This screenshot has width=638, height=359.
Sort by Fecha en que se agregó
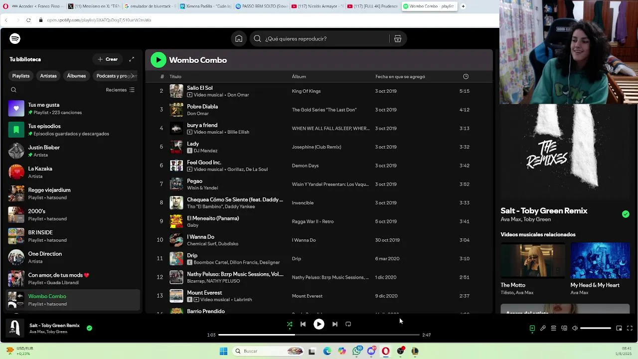(400, 77)
